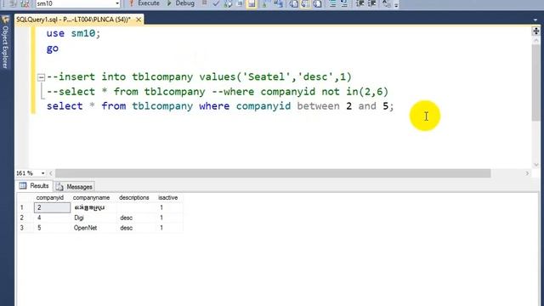Click the commented insert into tblcompany line
This screenshot has width=544, height=306.
click(199, 76)
